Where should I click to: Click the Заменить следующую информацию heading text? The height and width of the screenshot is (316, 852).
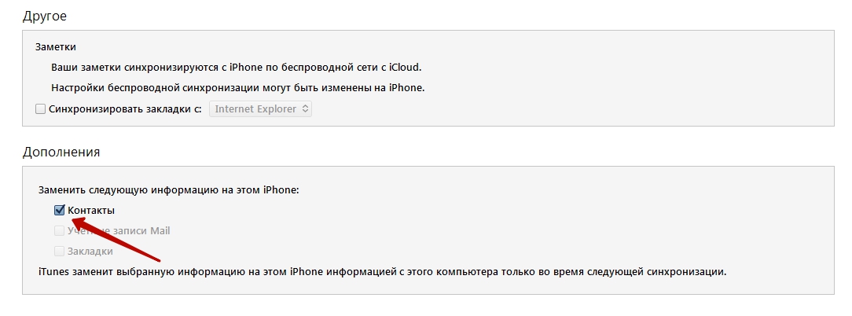tap(169, 190)
